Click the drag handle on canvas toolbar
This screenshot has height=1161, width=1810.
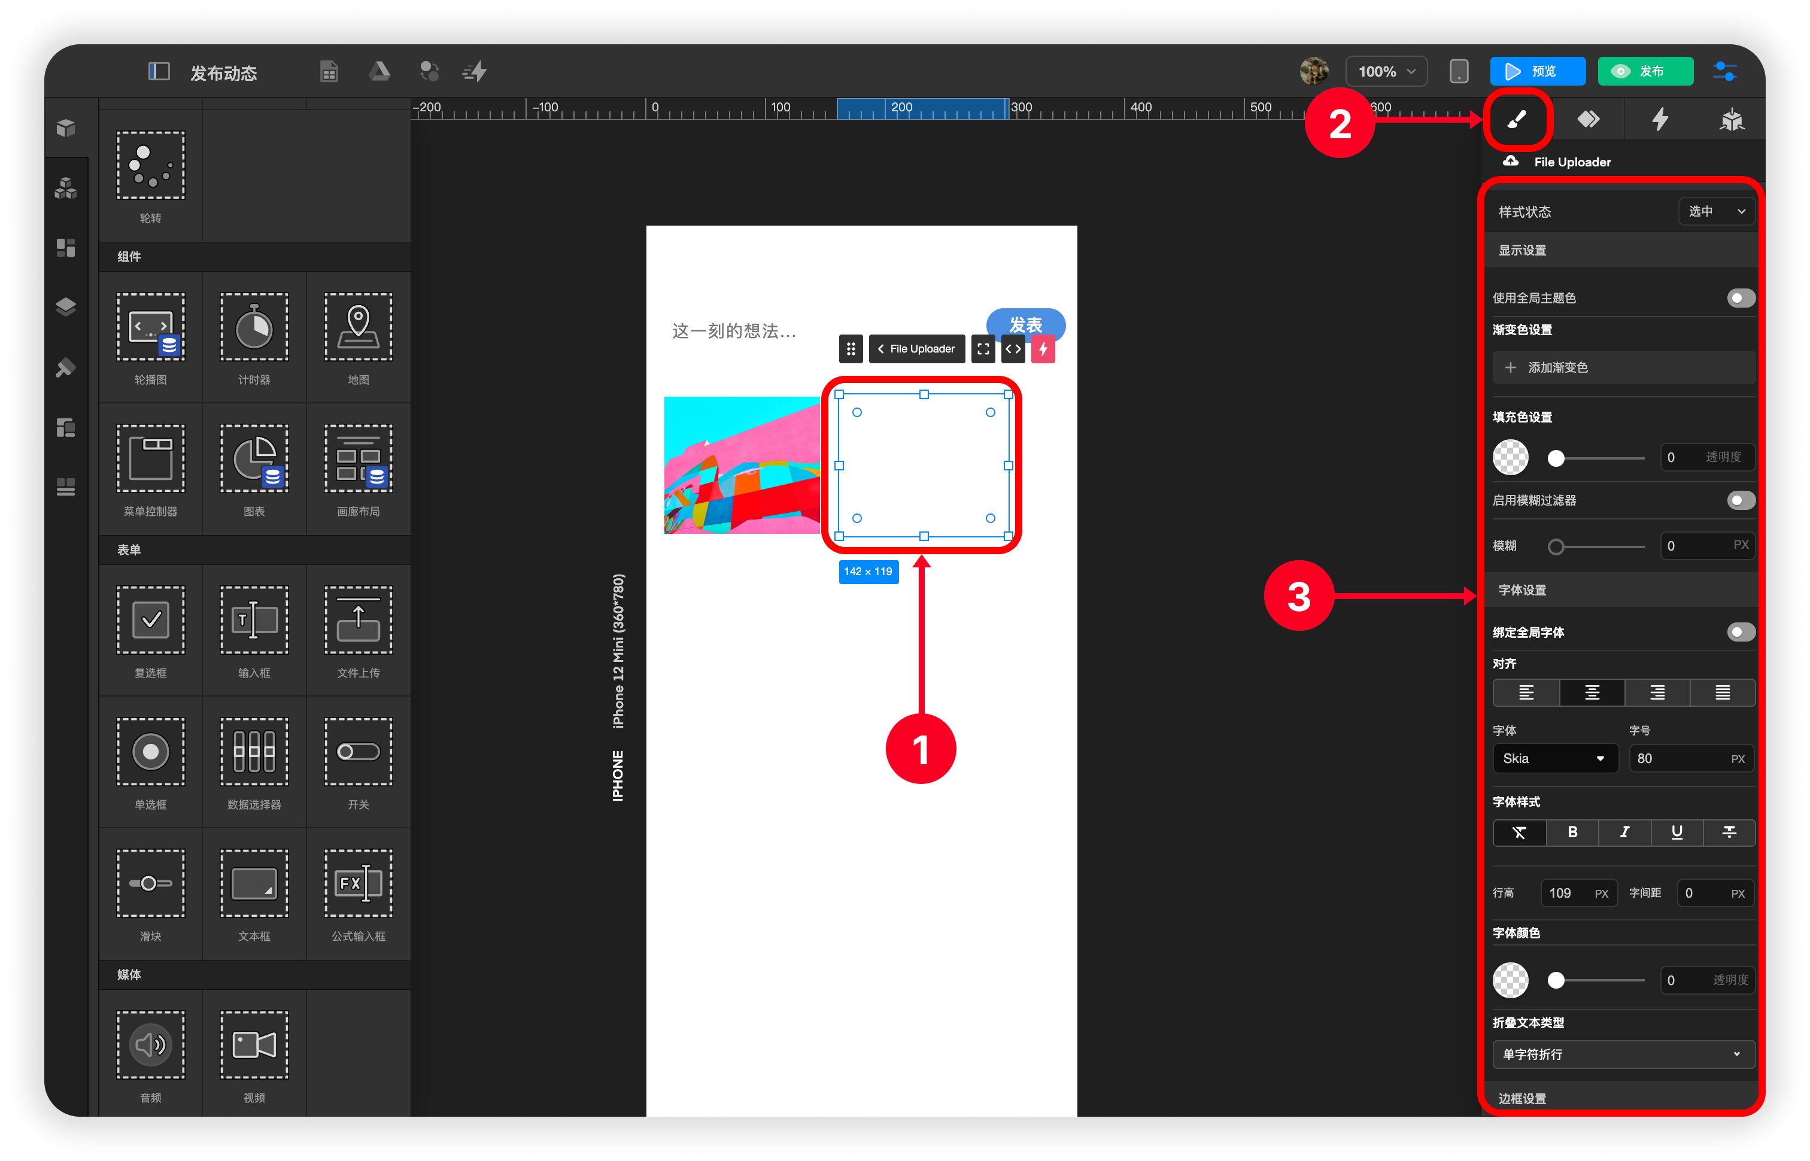coord(851,349)
